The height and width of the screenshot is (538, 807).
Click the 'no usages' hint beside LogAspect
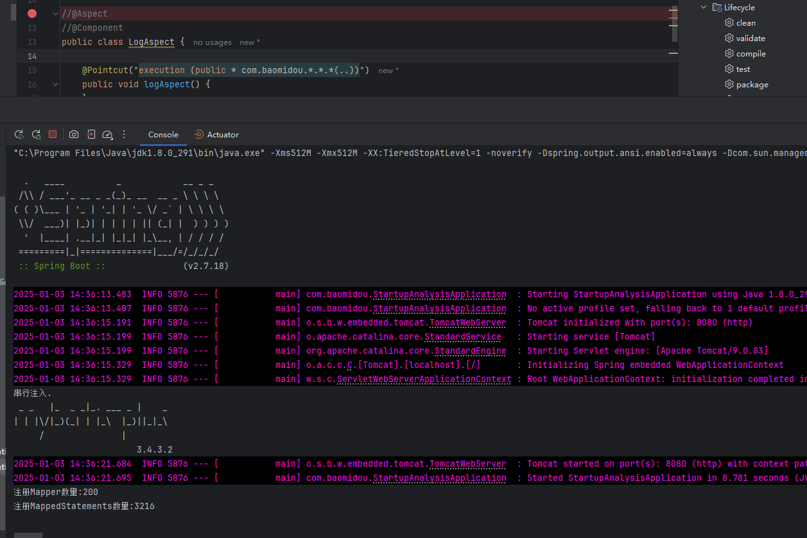click(x=213, y=42)
